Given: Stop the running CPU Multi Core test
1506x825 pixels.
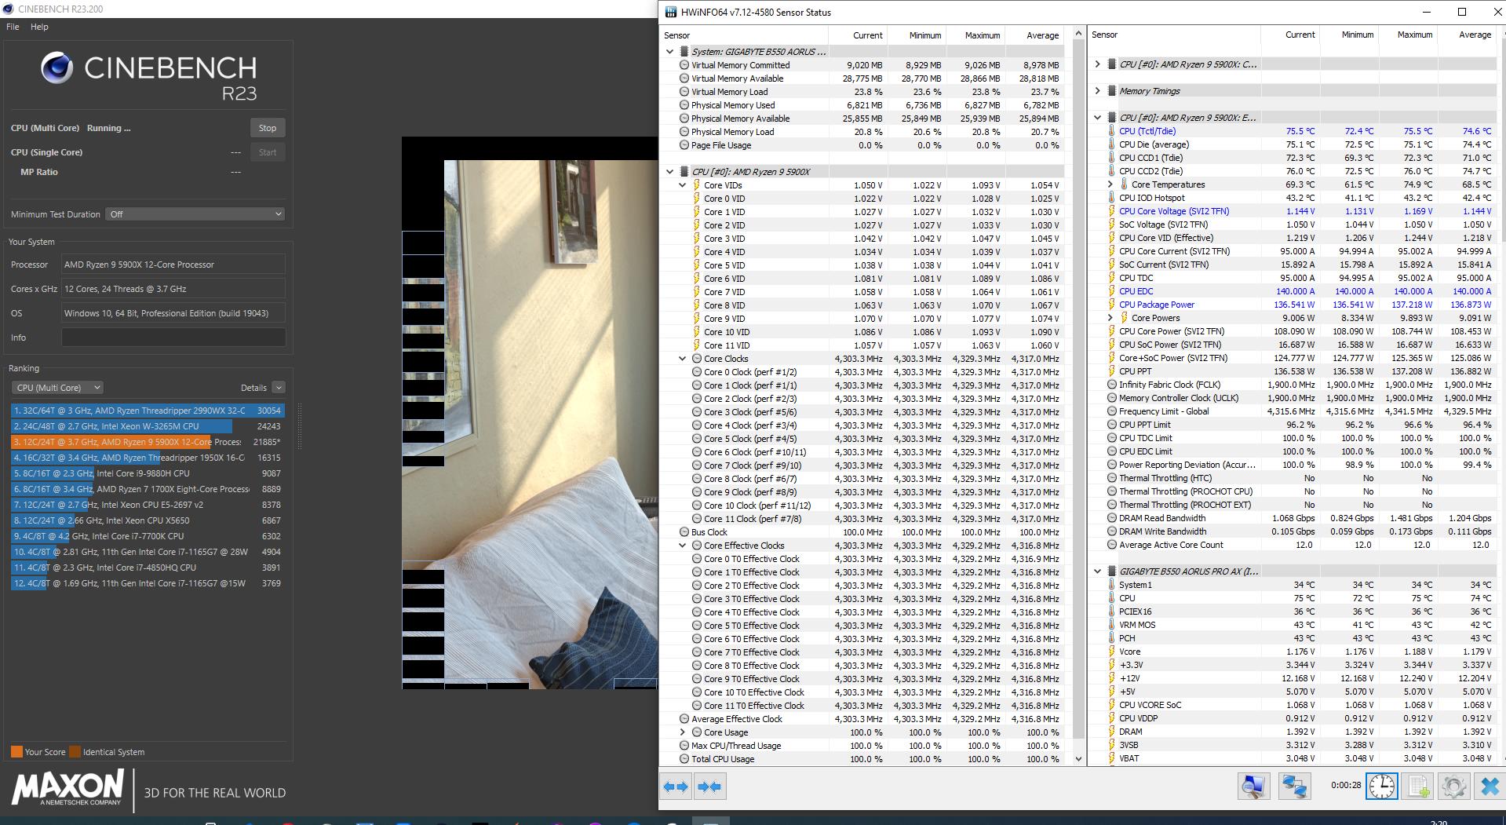Looking at the screenshot, I should point(268,128).
